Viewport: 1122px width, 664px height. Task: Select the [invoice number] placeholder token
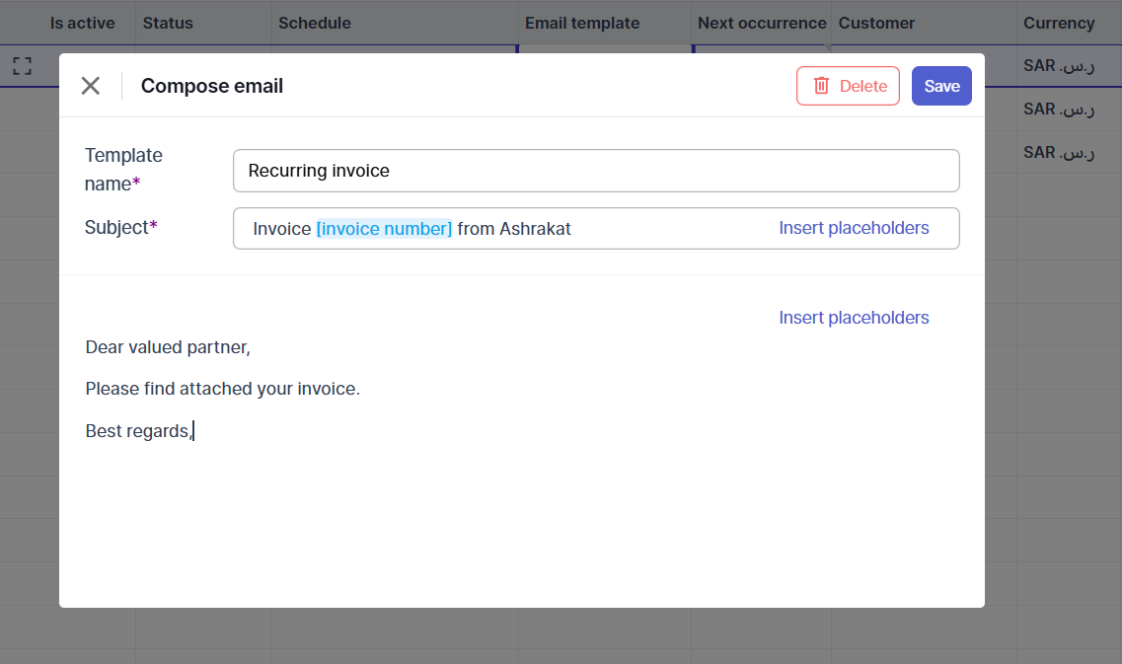384,229
